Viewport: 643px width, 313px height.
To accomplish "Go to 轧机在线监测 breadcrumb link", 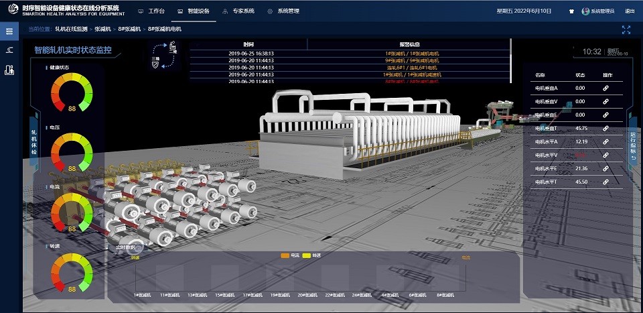I will [71, 29].
